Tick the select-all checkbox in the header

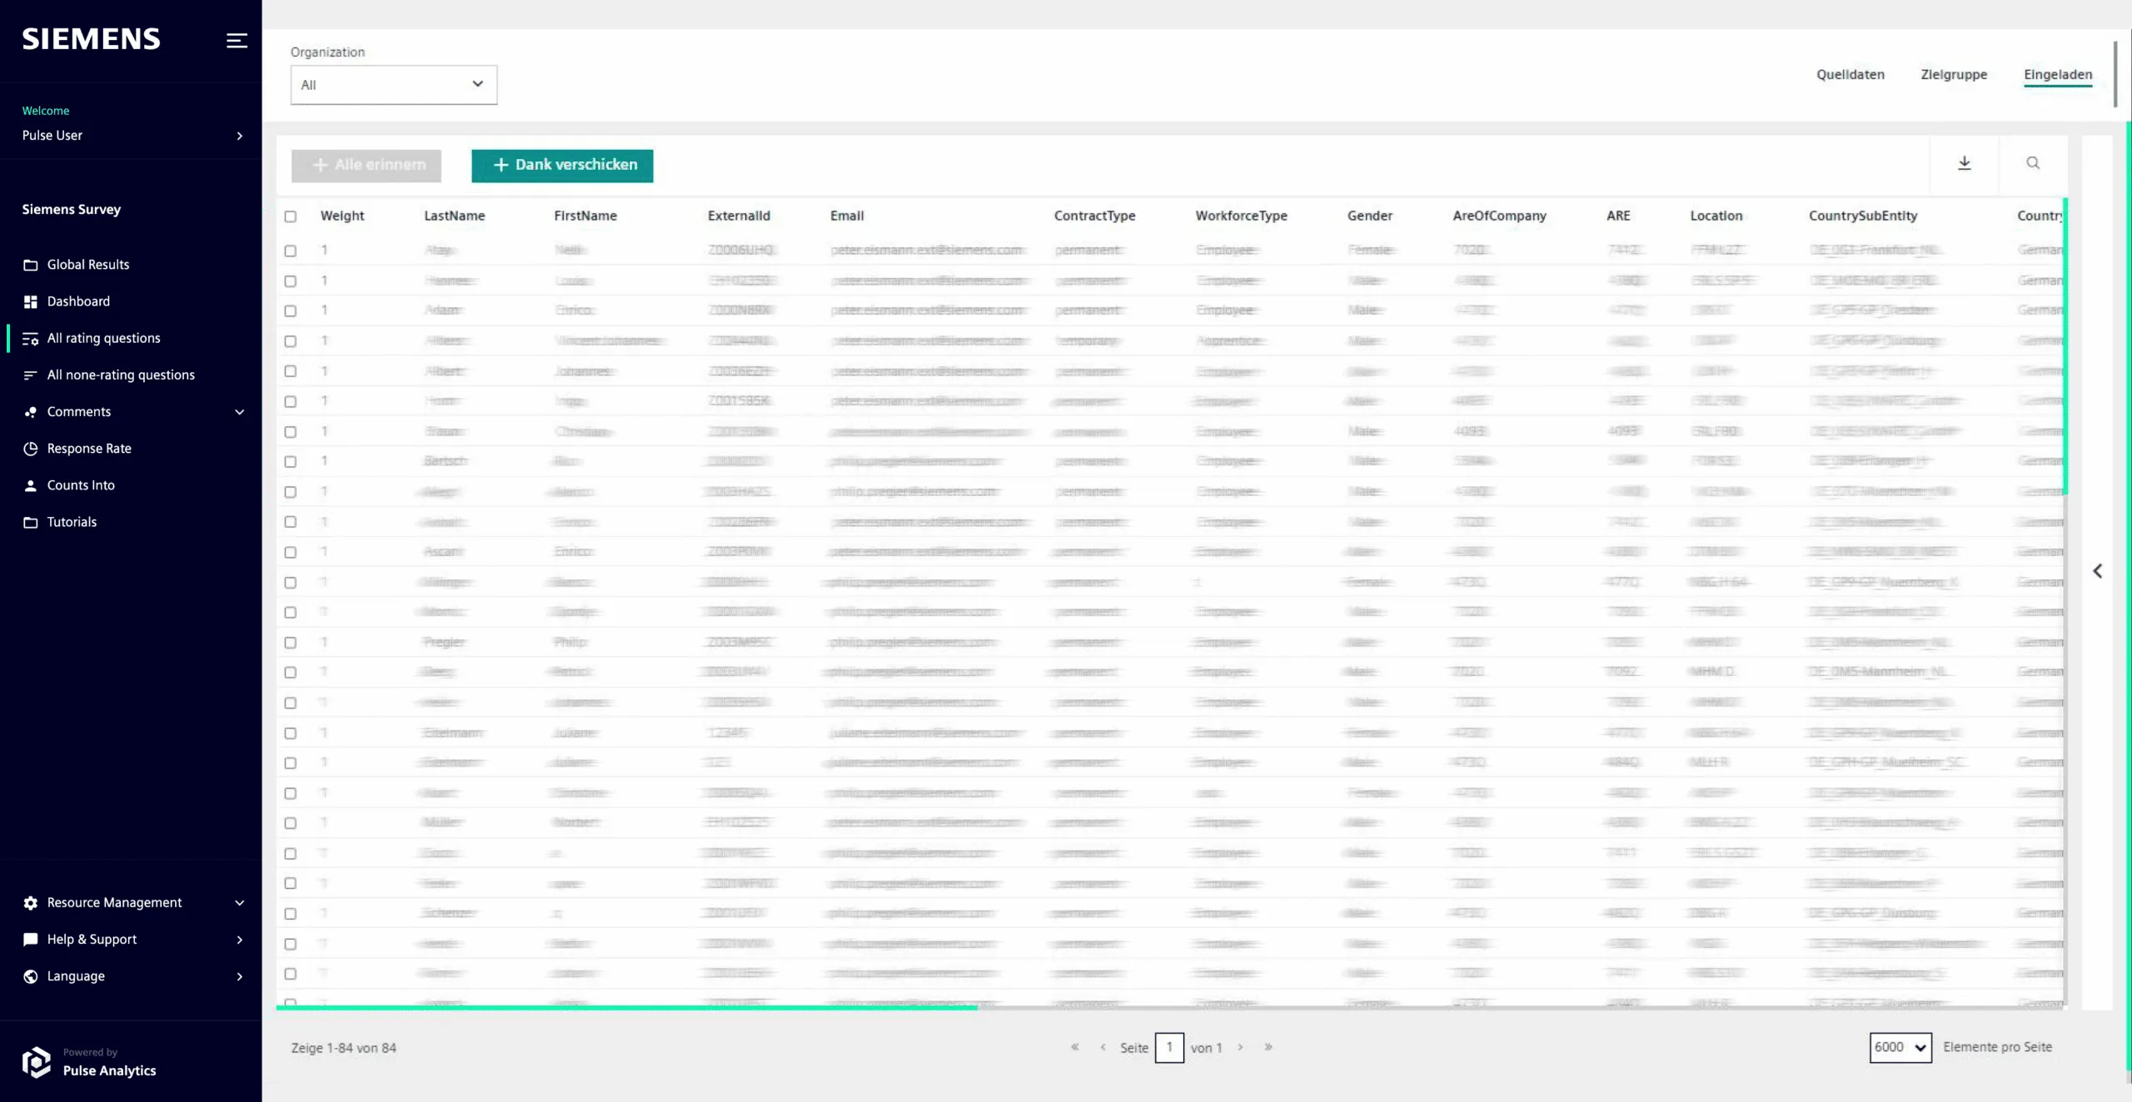[290, 216]
